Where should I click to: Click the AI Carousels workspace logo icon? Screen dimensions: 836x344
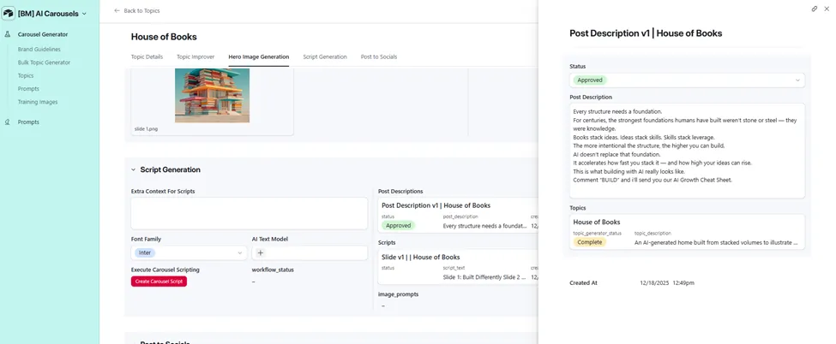[9, 14]
